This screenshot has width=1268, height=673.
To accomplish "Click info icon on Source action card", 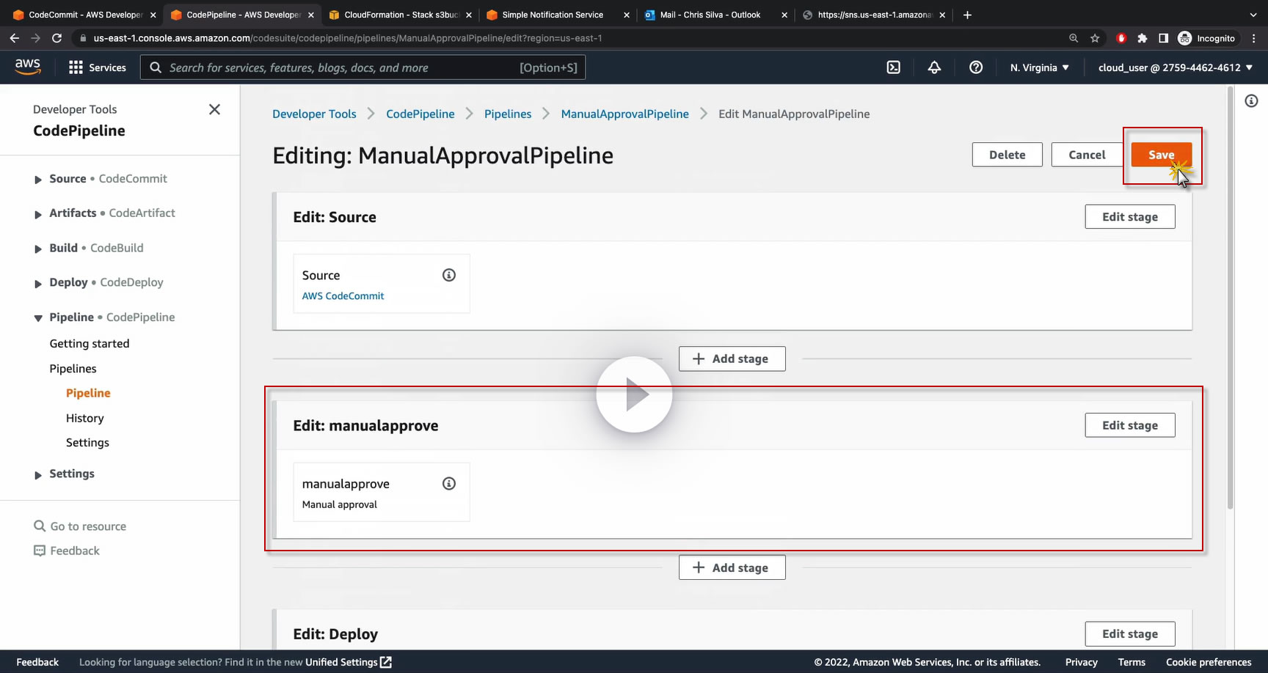I will (x=449, y=275).
